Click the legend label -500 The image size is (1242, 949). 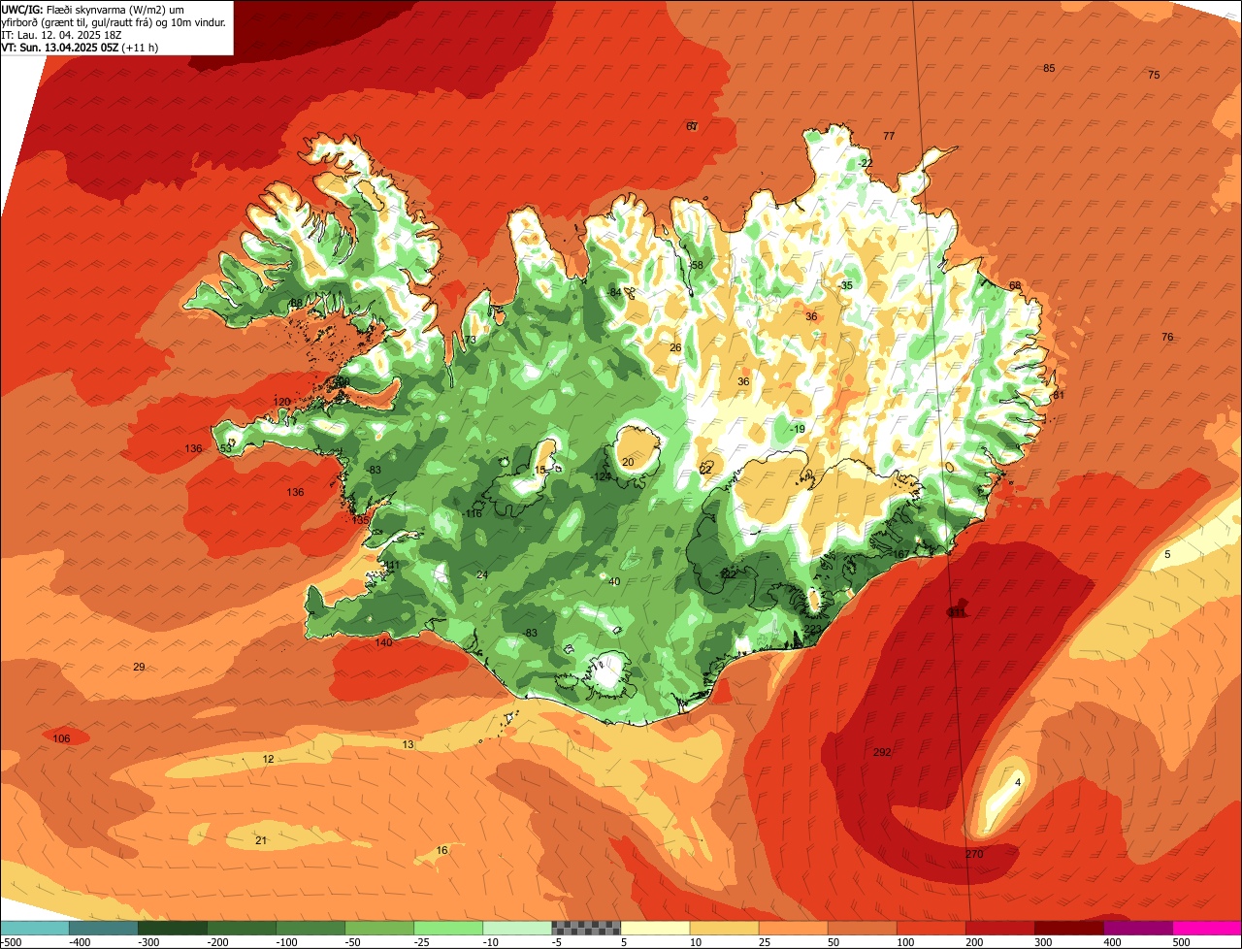(12, 942)
